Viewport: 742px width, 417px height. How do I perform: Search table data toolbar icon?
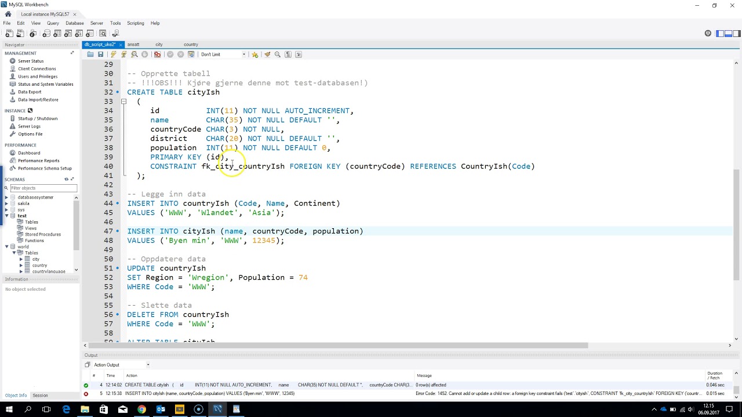point(103,34)
